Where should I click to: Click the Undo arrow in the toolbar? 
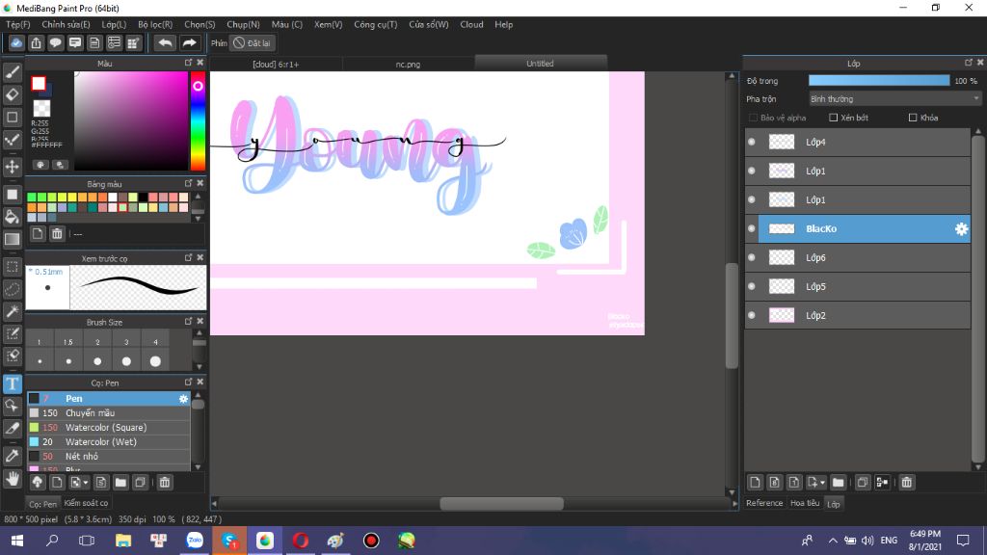165,43
